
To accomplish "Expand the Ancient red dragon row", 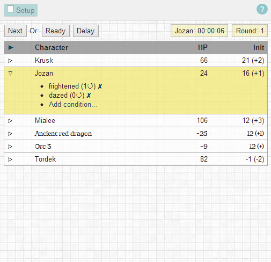I will pos(10,134).
